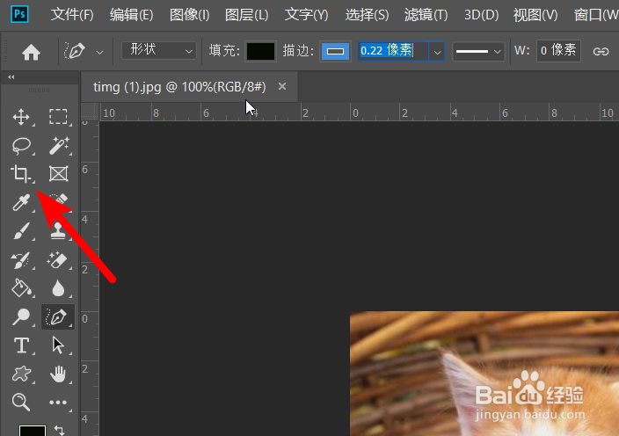Open the 形状 tool mode dropdown
This screenshot has width=619, height=436.
tap(158, 50)
